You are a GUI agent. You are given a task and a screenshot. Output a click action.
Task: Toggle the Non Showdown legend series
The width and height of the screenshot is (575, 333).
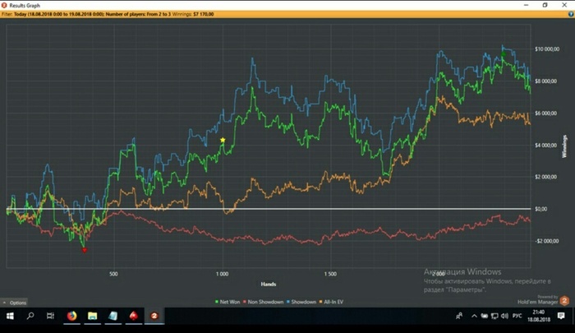(263, 302)
